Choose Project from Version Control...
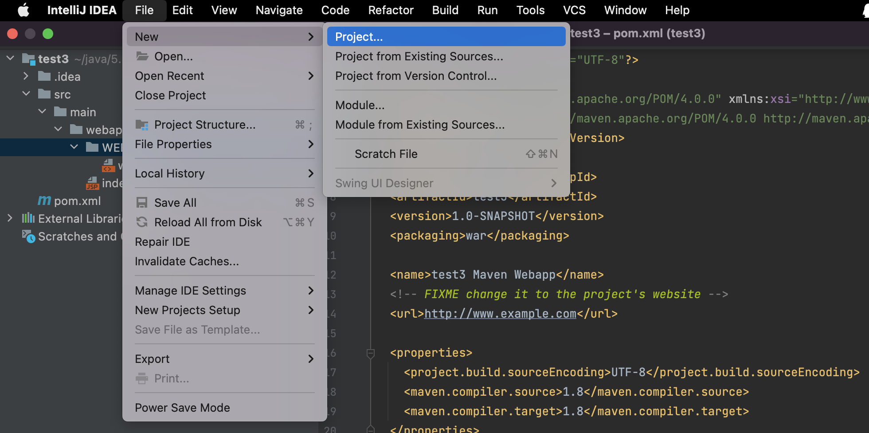Screen dimensions: 869x433 click(446, 76)
